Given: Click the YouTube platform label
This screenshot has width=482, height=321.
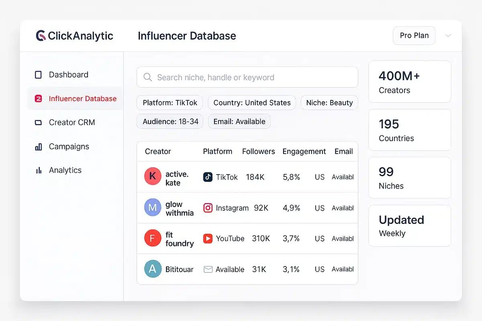Looking at the screenshot, I should point(230,238).
